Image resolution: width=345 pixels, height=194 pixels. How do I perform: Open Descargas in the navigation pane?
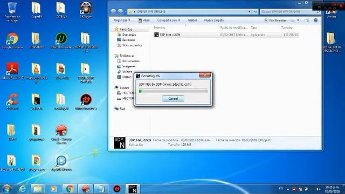coord(129,34)
